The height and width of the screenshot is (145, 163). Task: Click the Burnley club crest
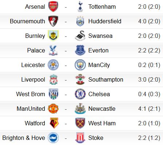(x=53, y=36)
